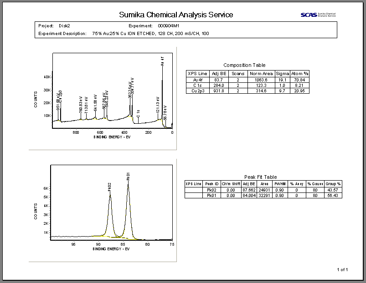Click the Norm Area value 314.6
The width and height of the screenshot is (366, 283).
(261, 91)
